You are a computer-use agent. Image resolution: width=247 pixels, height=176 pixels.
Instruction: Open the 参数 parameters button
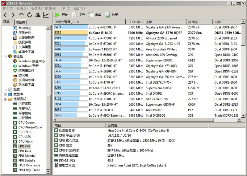click(95, 15)
